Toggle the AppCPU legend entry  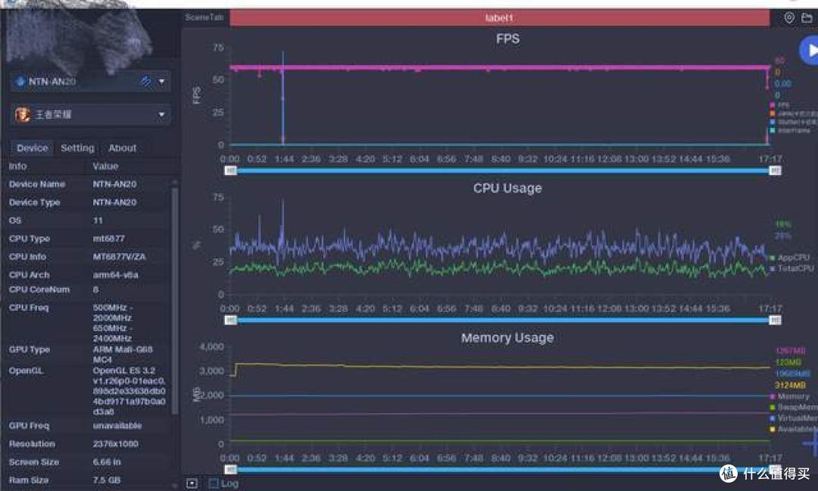point(790,257)
